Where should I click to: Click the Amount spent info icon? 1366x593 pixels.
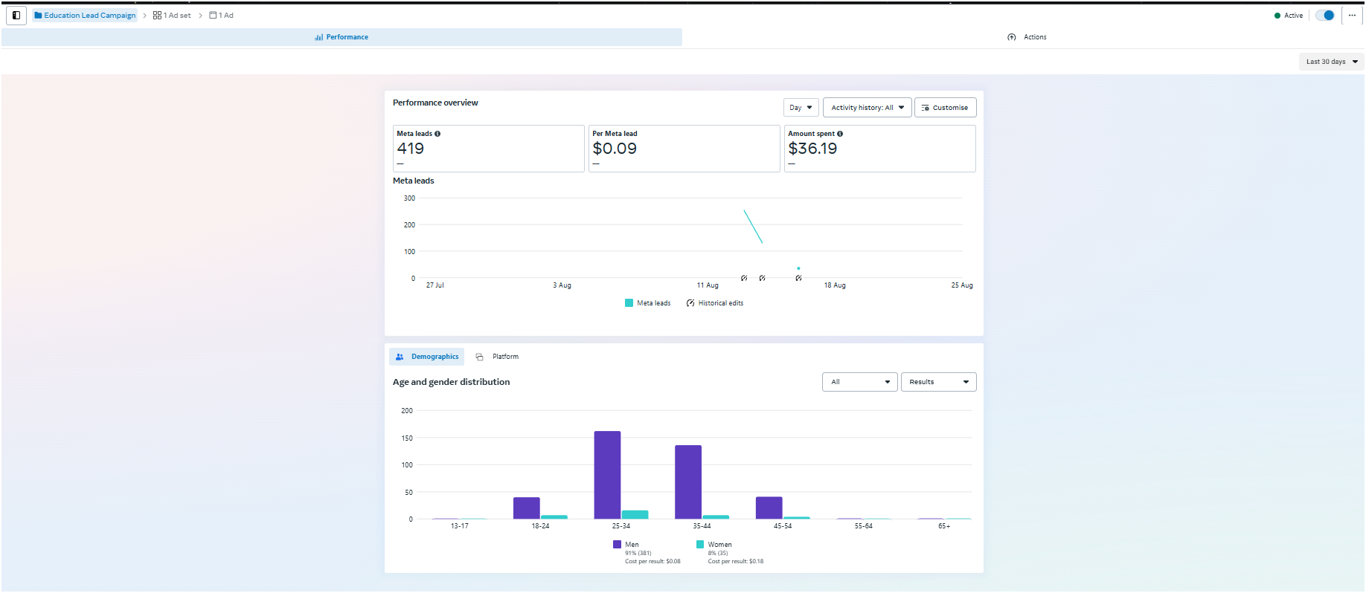[x=840, y=134]
